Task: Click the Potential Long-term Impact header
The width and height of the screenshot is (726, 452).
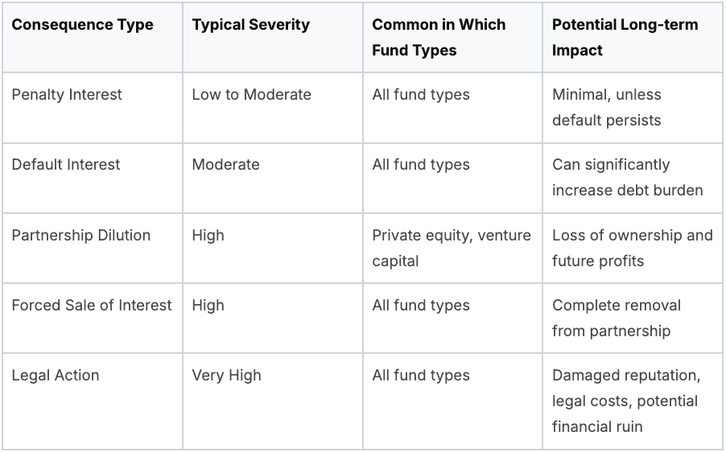Action: 625,37
